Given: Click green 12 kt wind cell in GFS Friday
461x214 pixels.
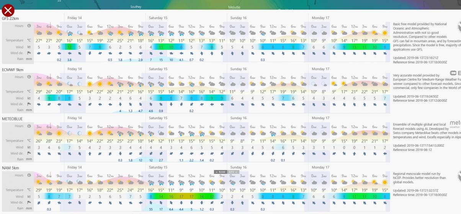Looking at the screenshot, I should [x=69, y=47].
